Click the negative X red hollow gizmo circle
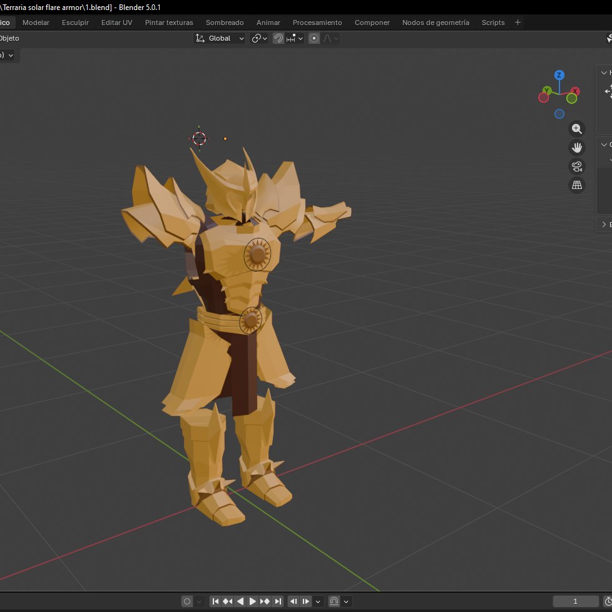612x612 pixels. point(543,98)
